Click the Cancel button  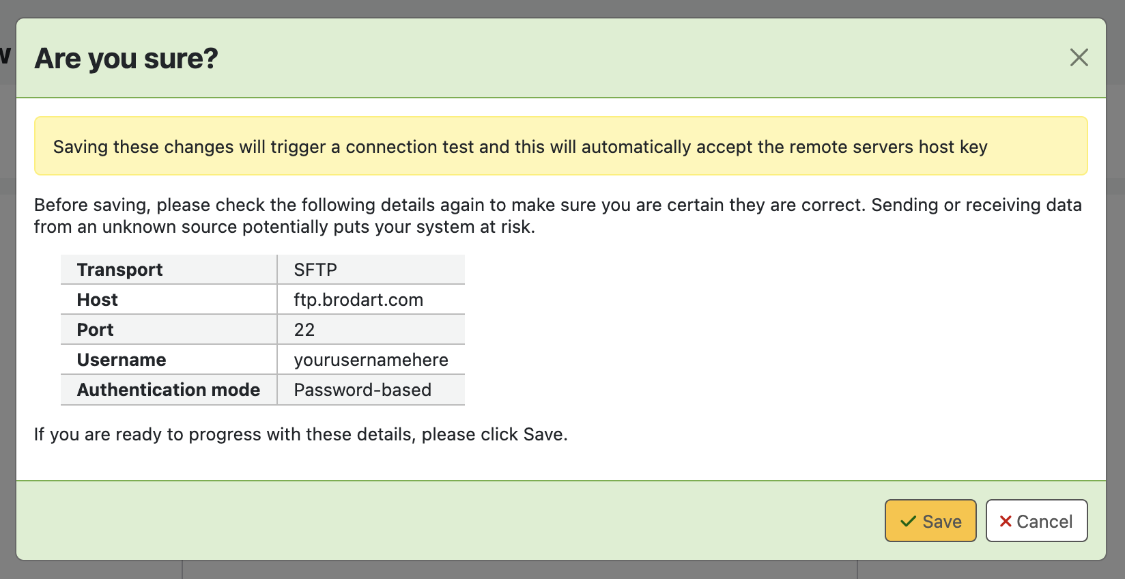tap(1036, 521)
